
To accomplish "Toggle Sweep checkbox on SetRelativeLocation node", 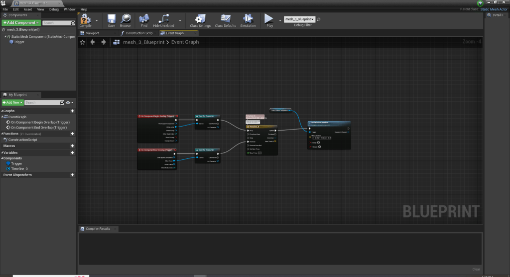I will tap(319, 142).
